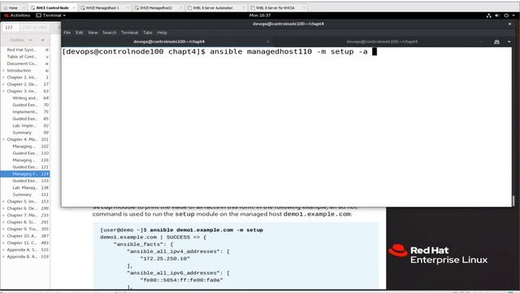Expand the Chapter 6 outline entry
Image resolution: width=520 pixels, height=293 pixels.
click(x=3, y=208)
